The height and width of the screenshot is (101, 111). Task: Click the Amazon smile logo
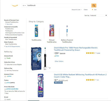click(x=15, y=6)
